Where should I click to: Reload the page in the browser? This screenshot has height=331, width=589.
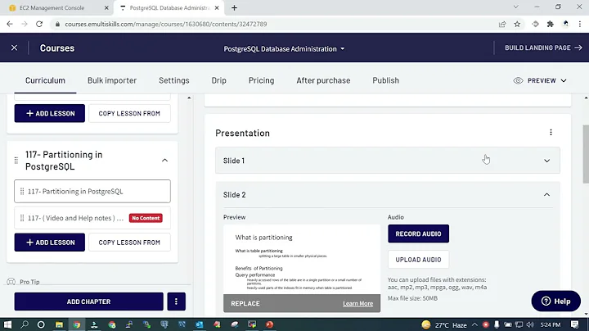[x=39, y=24]
